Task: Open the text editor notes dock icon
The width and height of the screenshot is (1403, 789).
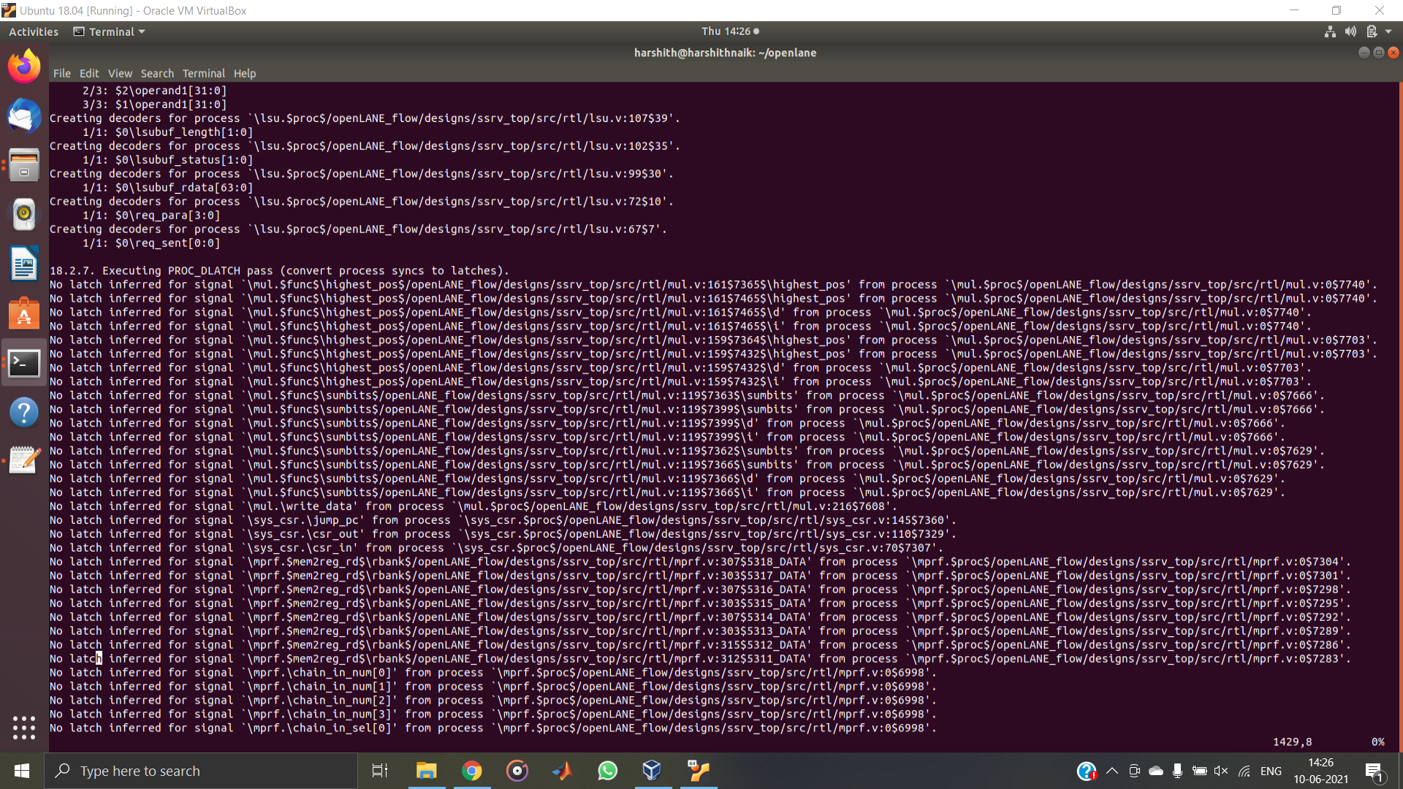Action: coord(24,460)
